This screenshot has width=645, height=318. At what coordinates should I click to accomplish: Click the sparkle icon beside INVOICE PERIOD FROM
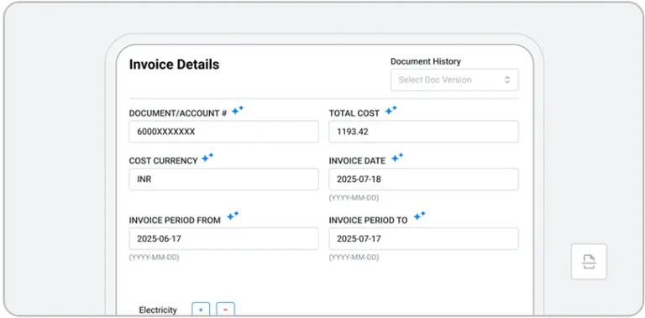pos(233,216)
